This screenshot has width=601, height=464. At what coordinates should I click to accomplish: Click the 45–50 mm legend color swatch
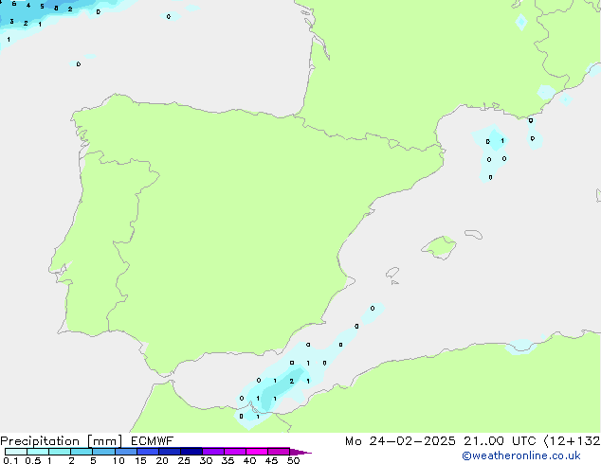(279, 452)
